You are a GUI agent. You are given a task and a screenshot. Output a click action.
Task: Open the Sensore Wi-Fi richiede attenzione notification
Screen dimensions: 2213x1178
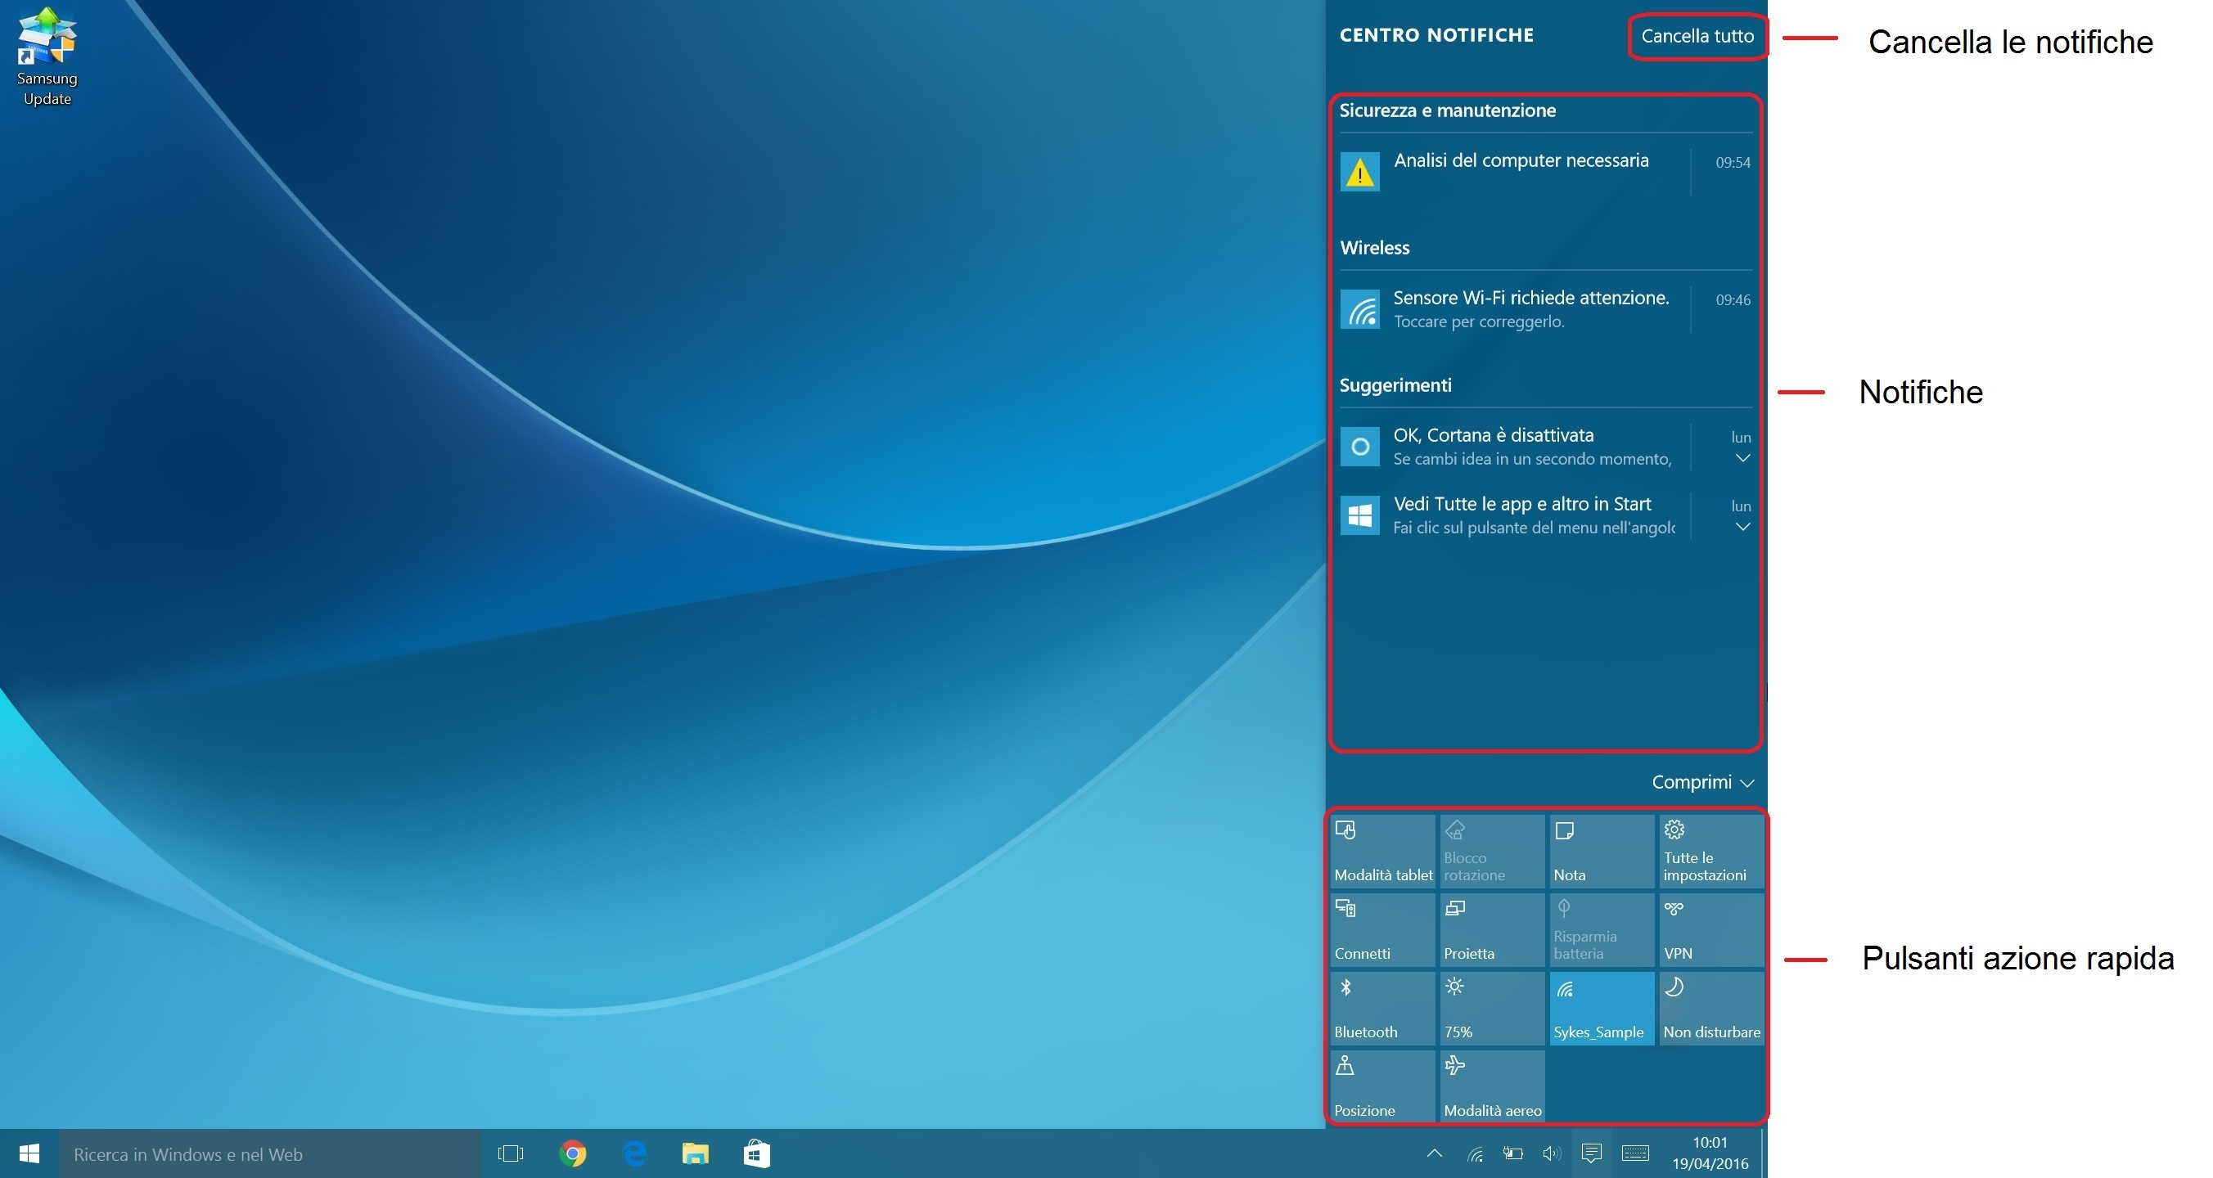[x=1545, y=309]
